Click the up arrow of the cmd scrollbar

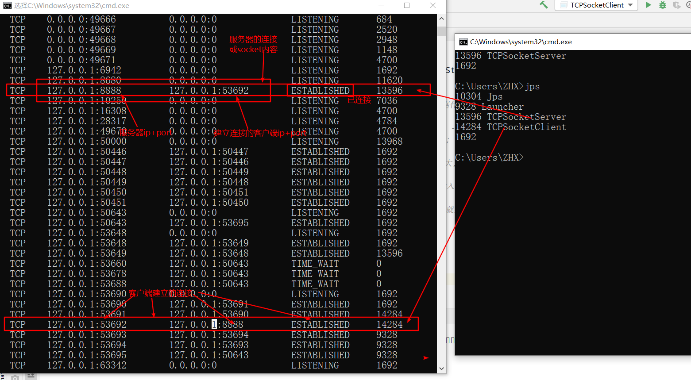coord(441,19)
